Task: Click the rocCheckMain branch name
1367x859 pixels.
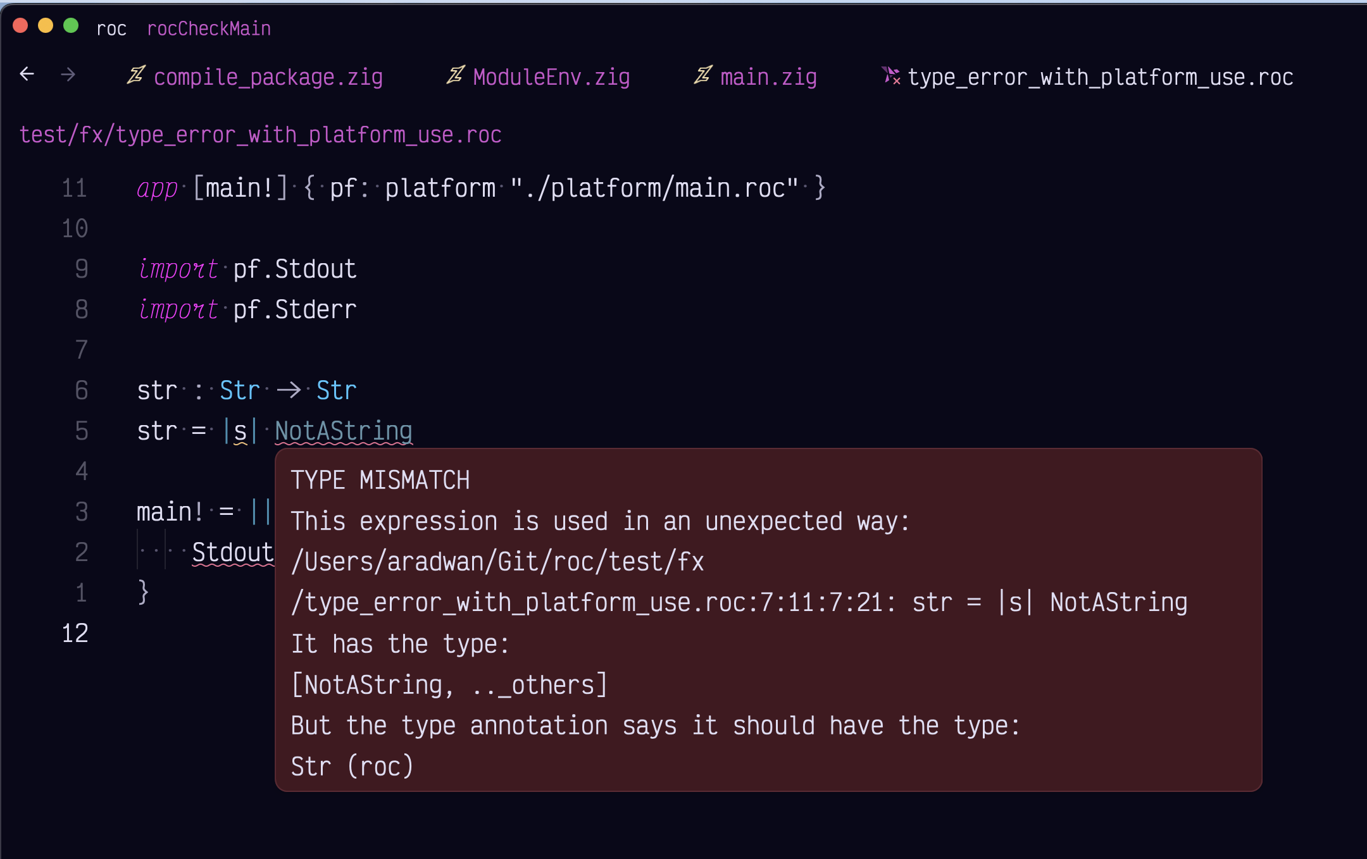Action: click(x=209, y=28)
